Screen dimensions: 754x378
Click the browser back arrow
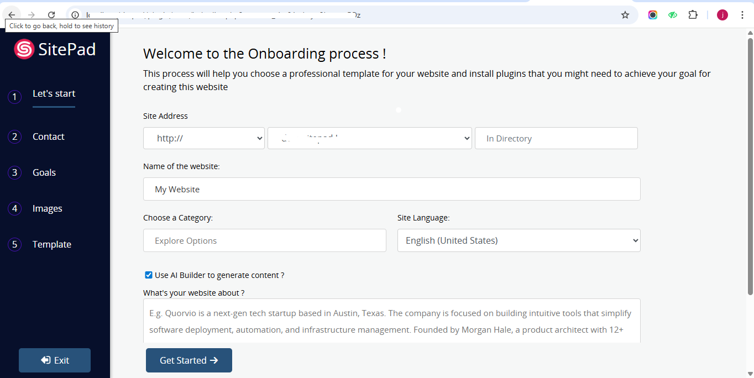click(x=12, y=15)
